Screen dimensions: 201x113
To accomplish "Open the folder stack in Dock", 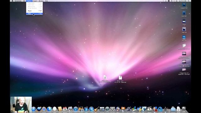I will point(173,109).
